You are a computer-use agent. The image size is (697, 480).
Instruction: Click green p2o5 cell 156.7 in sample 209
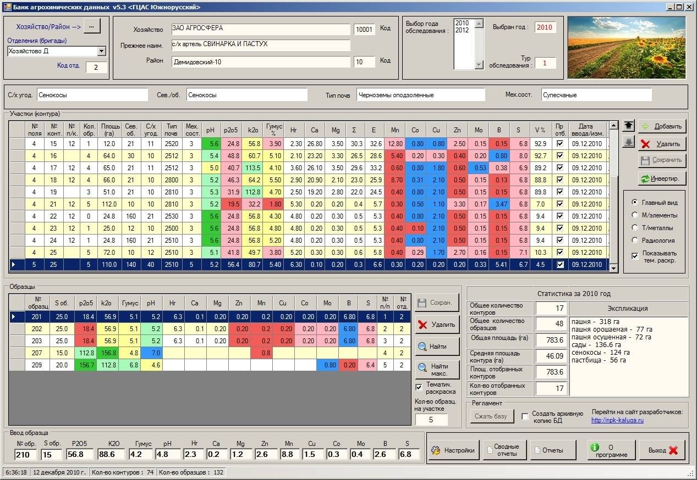click(85, 365)
